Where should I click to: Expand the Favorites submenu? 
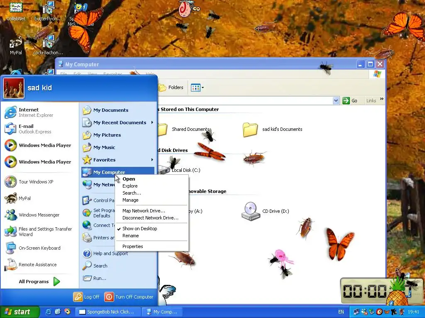click(118, 160)
